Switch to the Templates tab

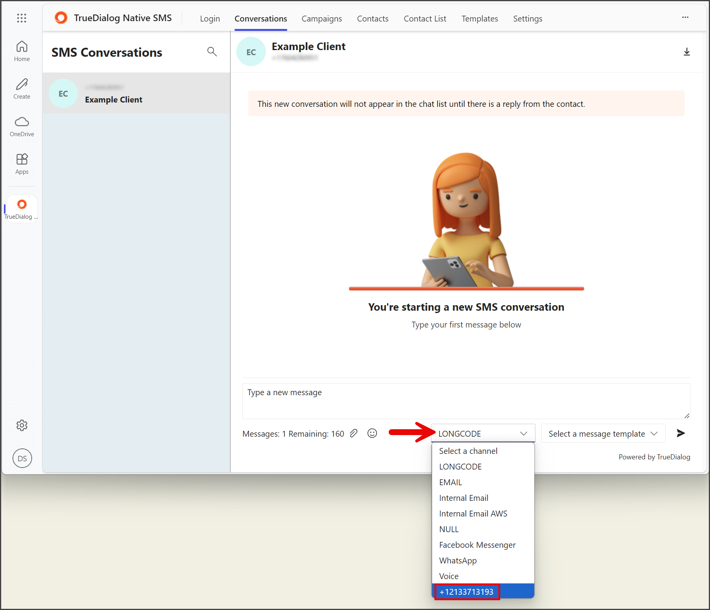coord(480,19)
